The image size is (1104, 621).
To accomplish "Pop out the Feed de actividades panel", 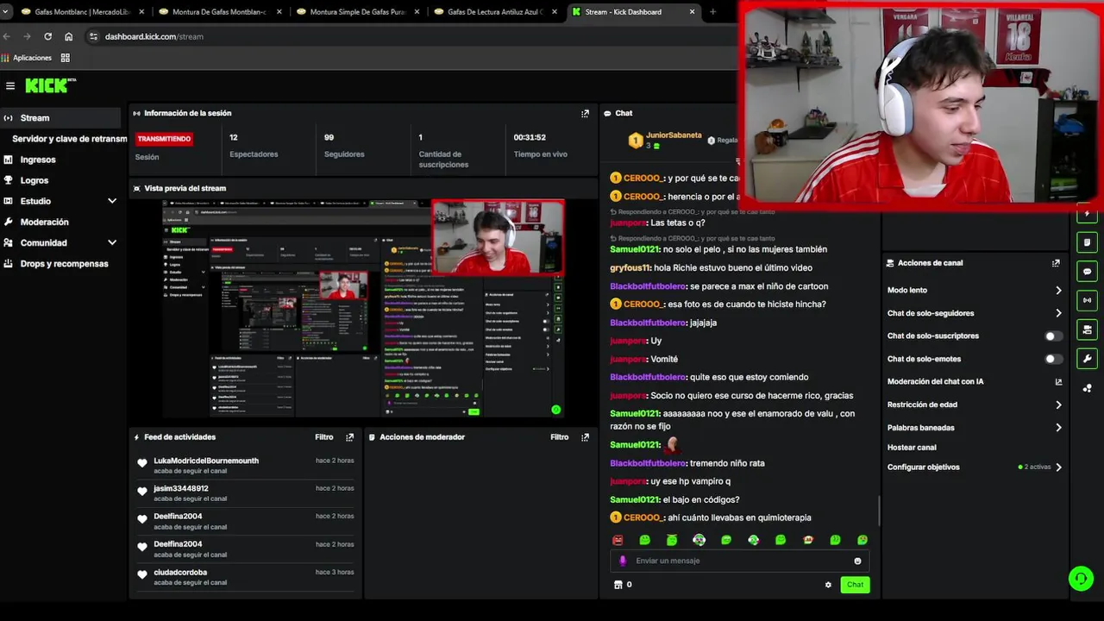I will (349, 437).
